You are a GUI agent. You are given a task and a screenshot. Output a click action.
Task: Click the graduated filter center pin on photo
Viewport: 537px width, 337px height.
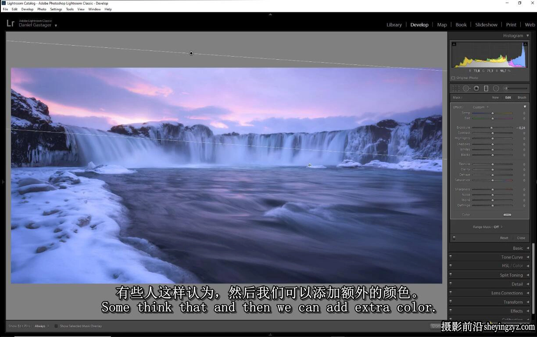191,54
